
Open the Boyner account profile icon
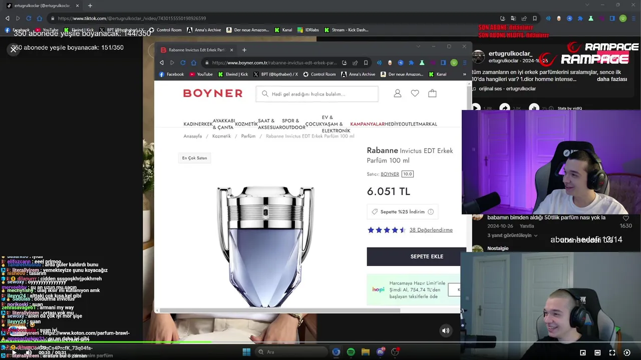(x=398, y=93)
